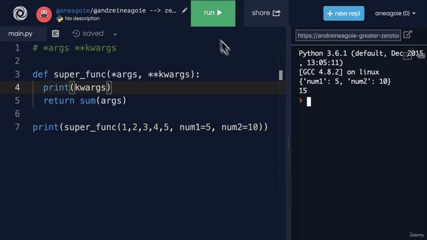Click line number 3 in gutter
This screenshot has width=427, height=240.
(x=17, y=75)
